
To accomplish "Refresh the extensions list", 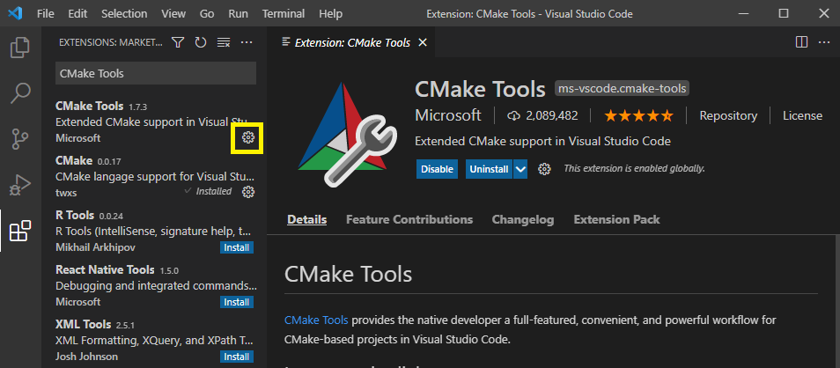I will [x=201, y=42].
